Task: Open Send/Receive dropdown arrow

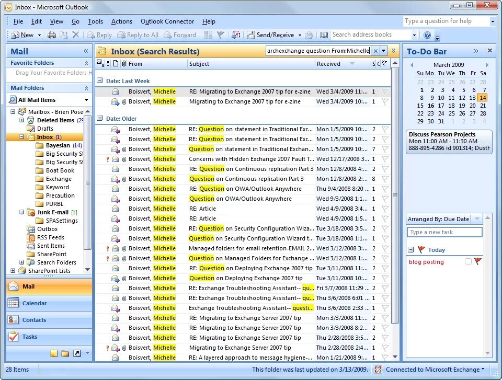Action: (x=300, y=35)
